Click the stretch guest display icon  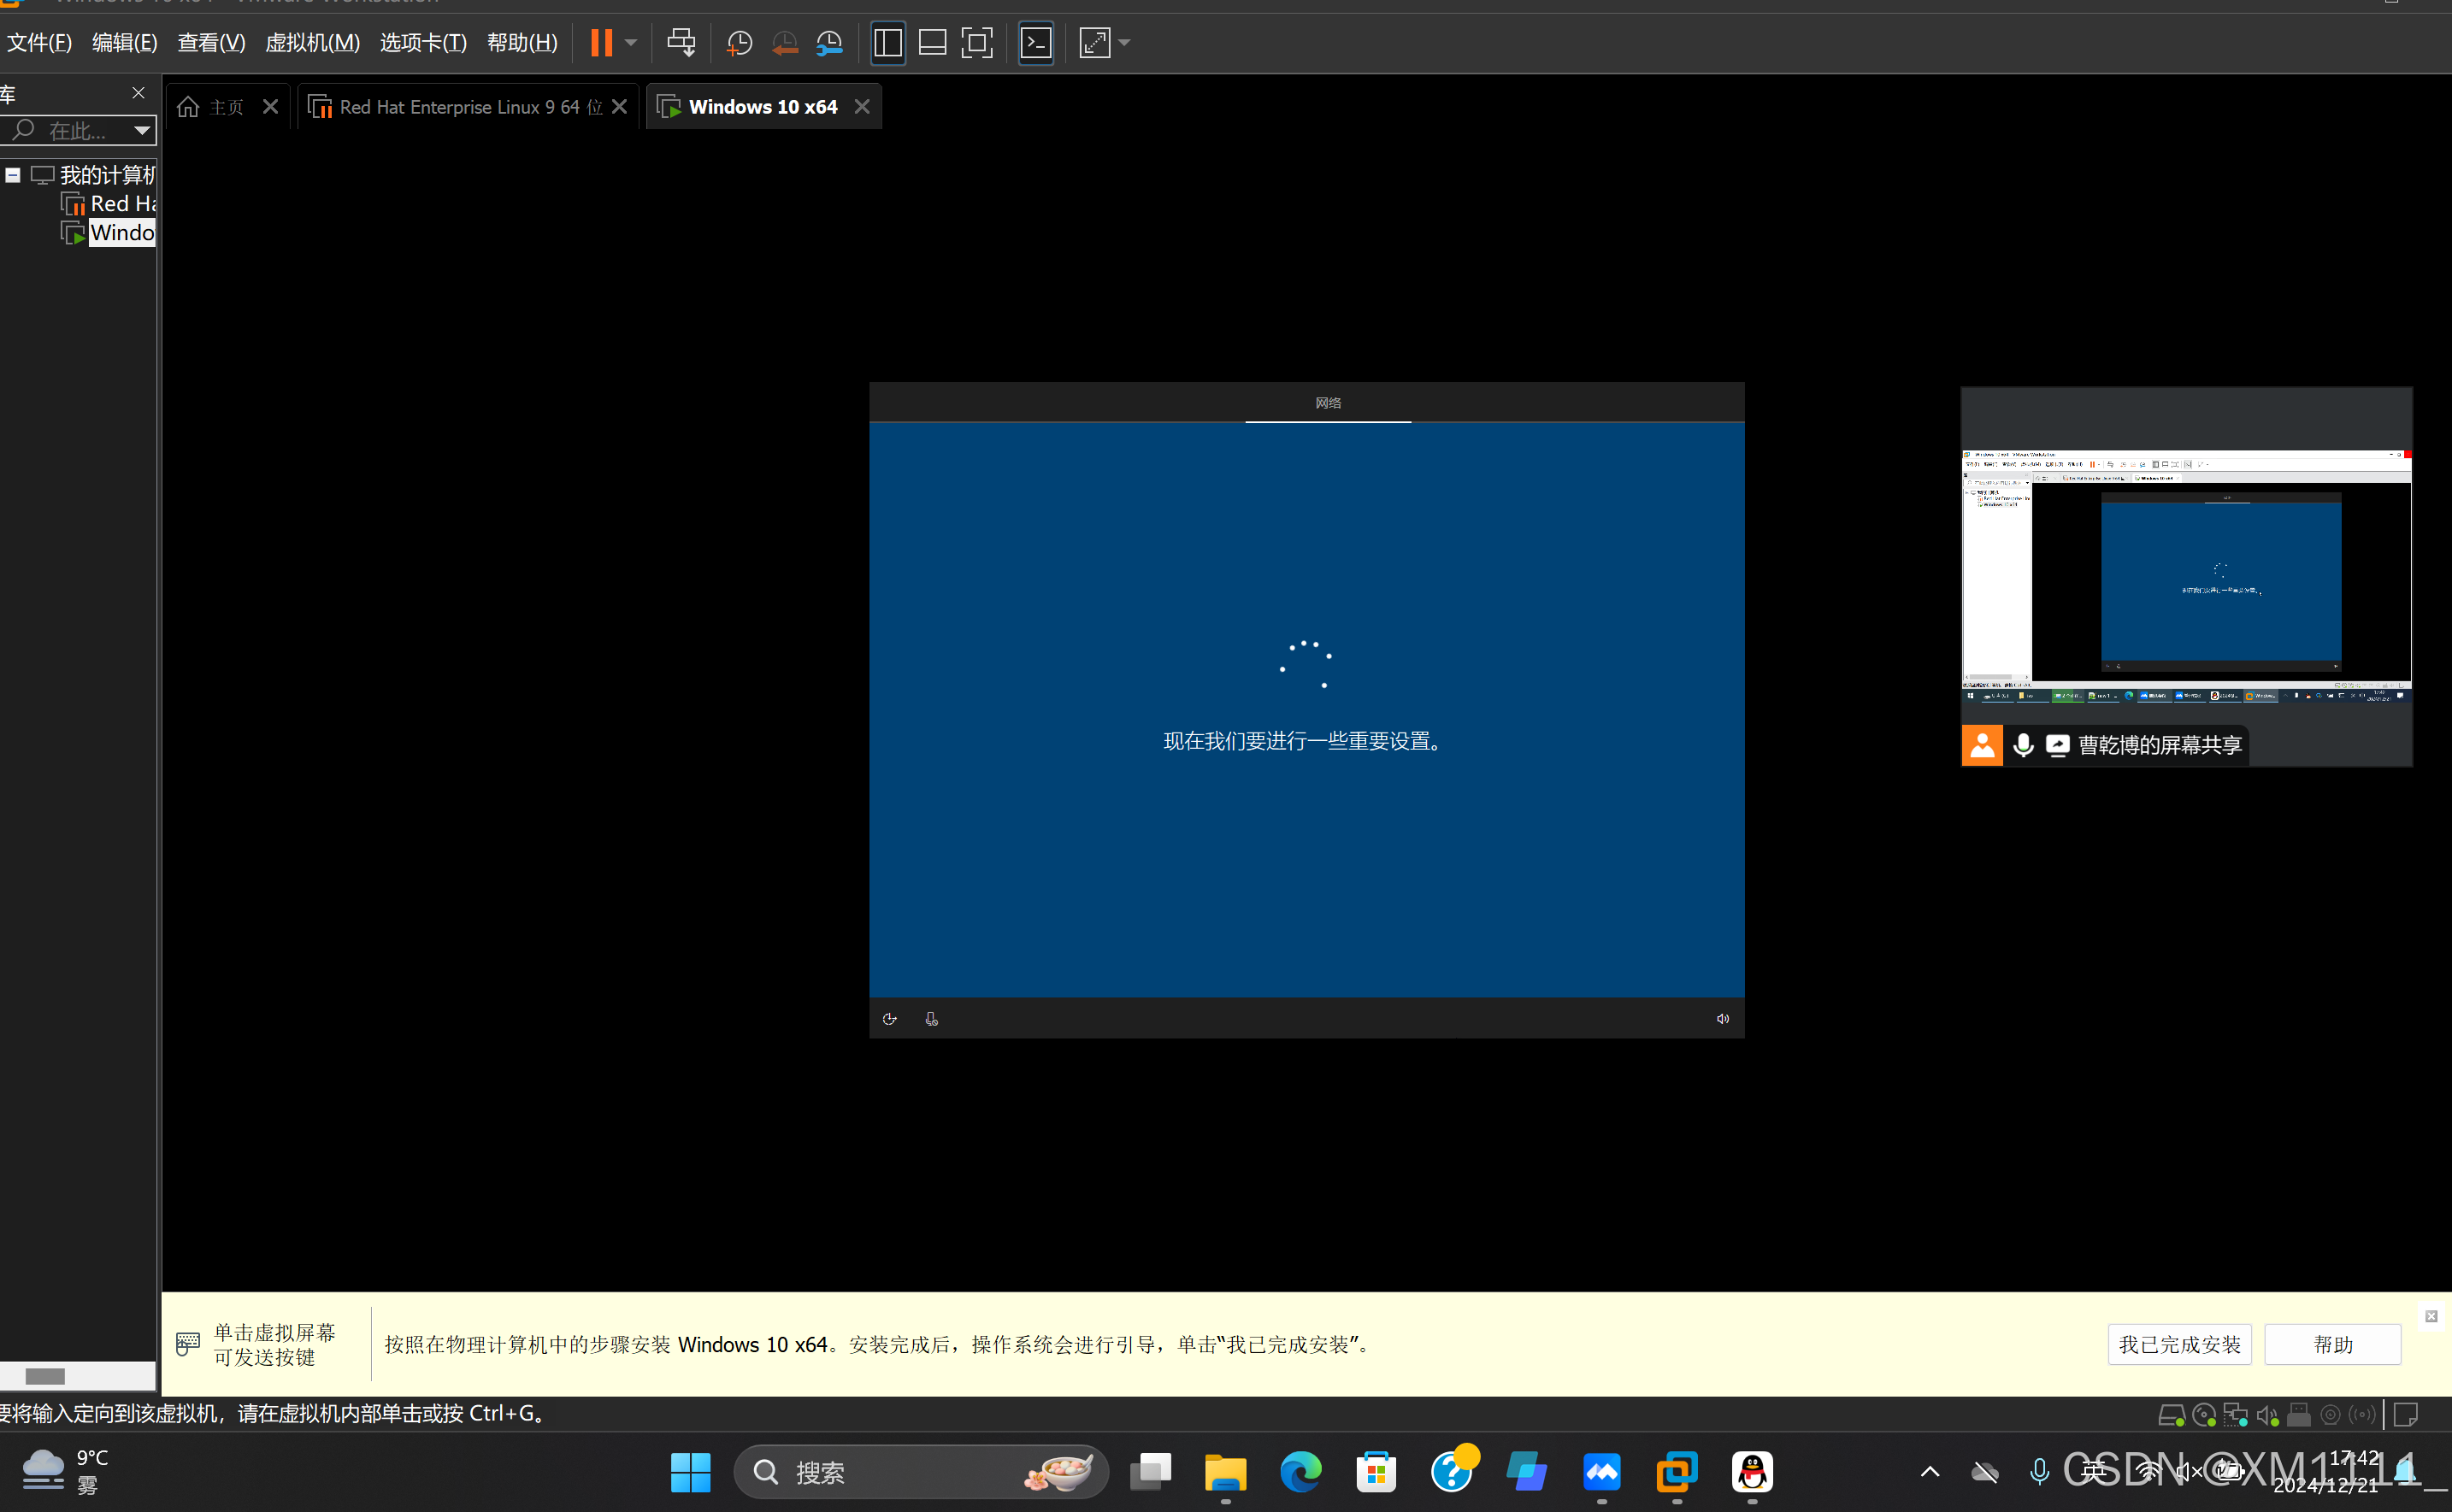click(1095, 43)
